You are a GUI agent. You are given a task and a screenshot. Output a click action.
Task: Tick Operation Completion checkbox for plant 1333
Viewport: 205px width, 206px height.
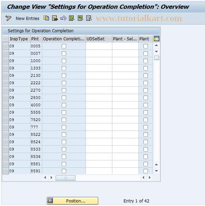point(64,68)
